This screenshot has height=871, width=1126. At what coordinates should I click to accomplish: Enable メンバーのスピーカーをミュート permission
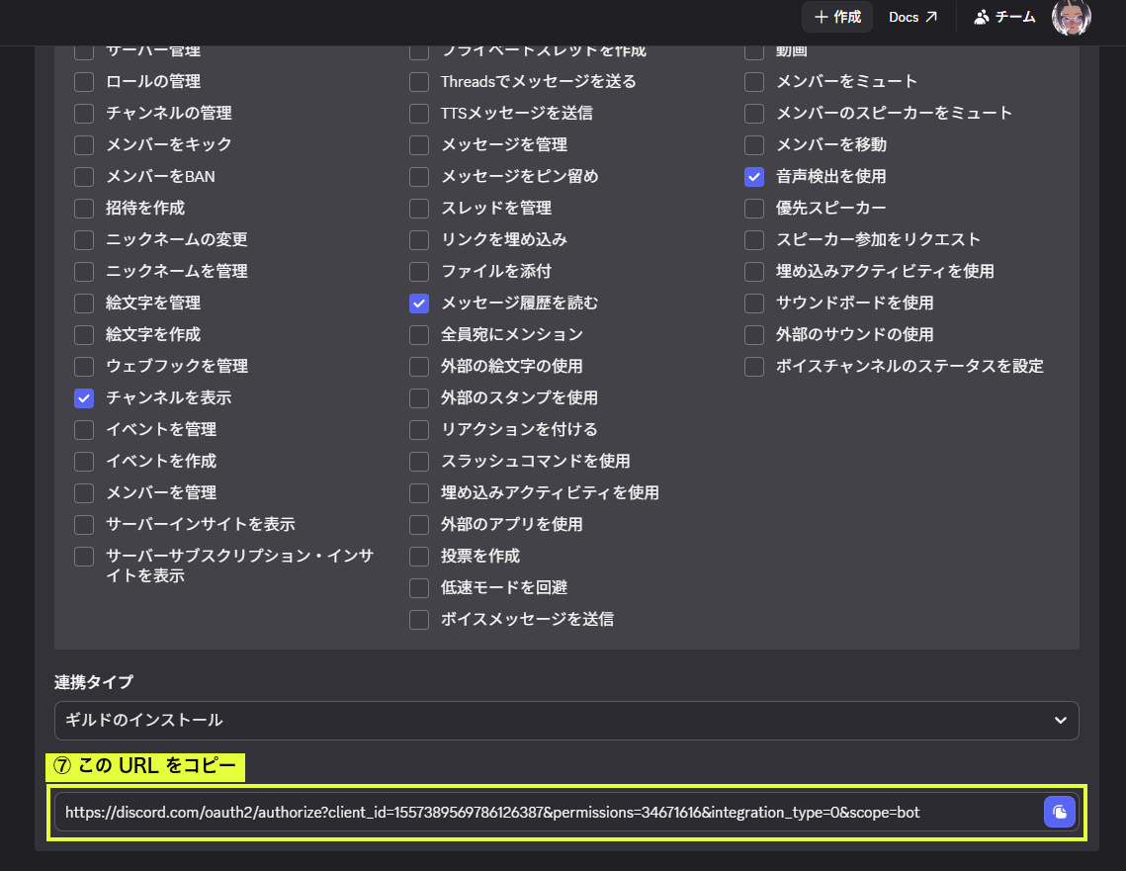[754, 114]
